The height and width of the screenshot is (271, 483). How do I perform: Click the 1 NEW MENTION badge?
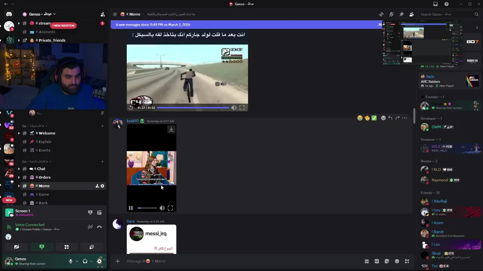tap(63, 26)
